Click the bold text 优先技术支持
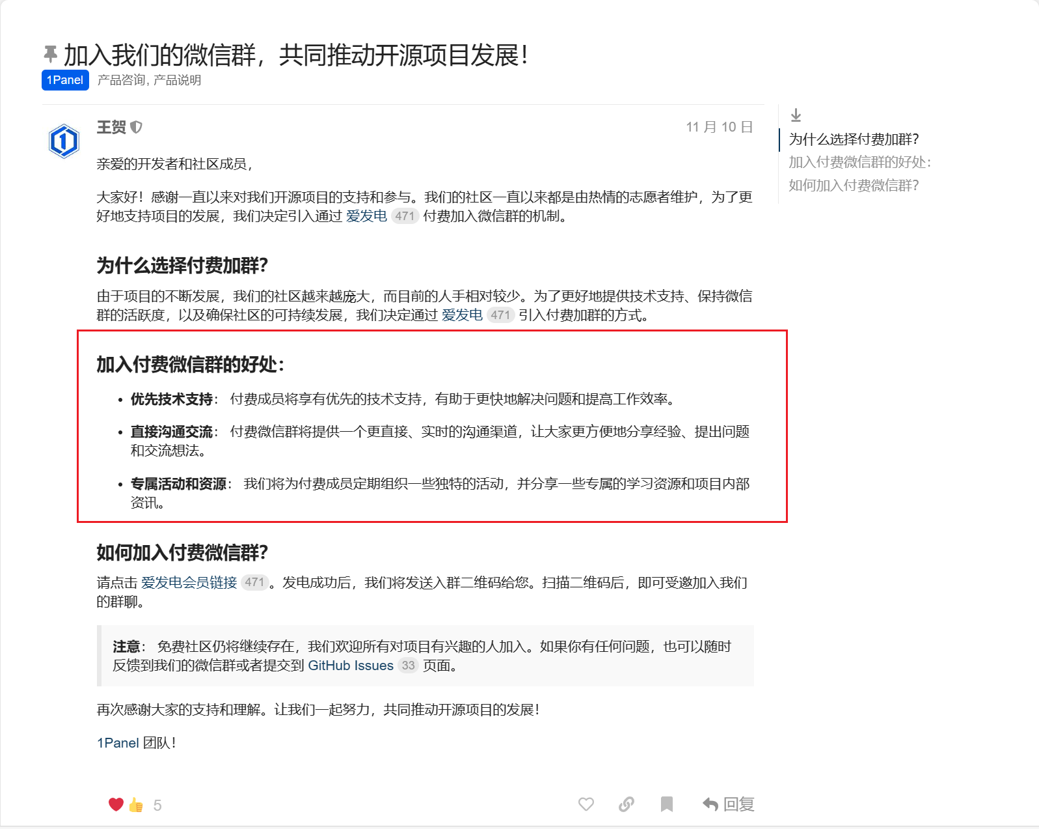 pos(172,399)
